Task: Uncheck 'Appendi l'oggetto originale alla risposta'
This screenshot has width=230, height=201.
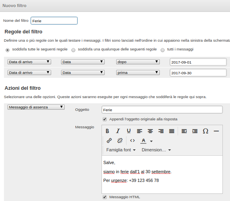Action: coord(105,119)
